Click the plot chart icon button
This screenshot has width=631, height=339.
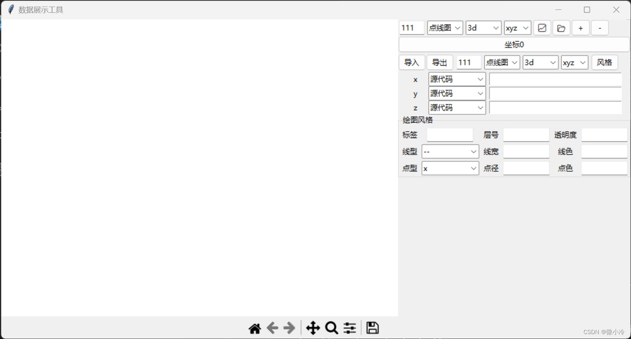[542, 28]
